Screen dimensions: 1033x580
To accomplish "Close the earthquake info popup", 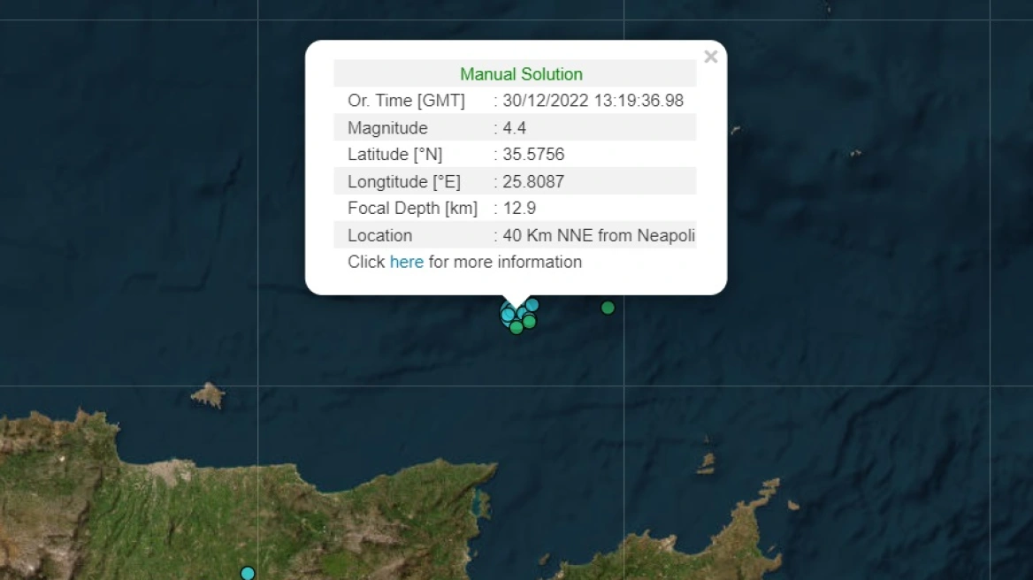I will click(x=710, y=57).
